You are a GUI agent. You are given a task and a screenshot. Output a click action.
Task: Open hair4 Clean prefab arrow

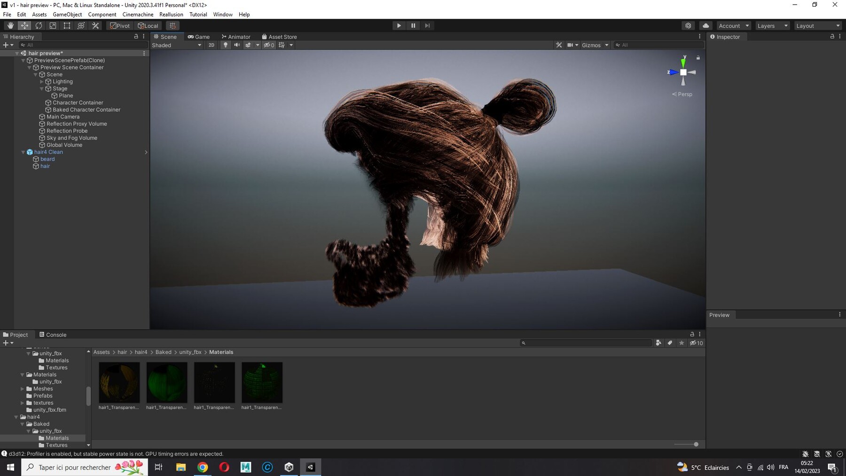(146, 152)
